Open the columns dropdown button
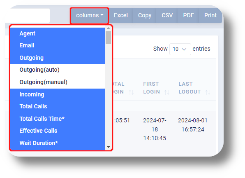The height and width of the screenshot is (178, 245). coord(89,16)
